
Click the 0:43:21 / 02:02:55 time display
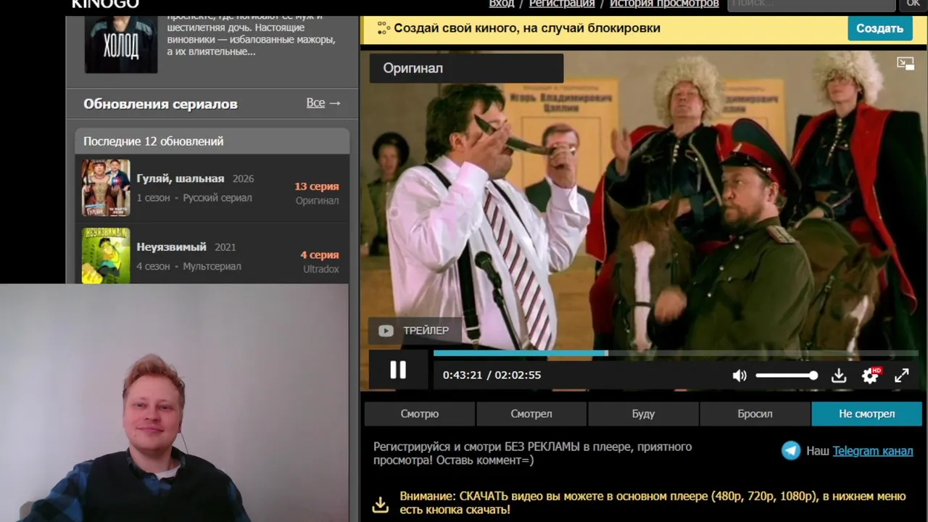pos(492,376)
